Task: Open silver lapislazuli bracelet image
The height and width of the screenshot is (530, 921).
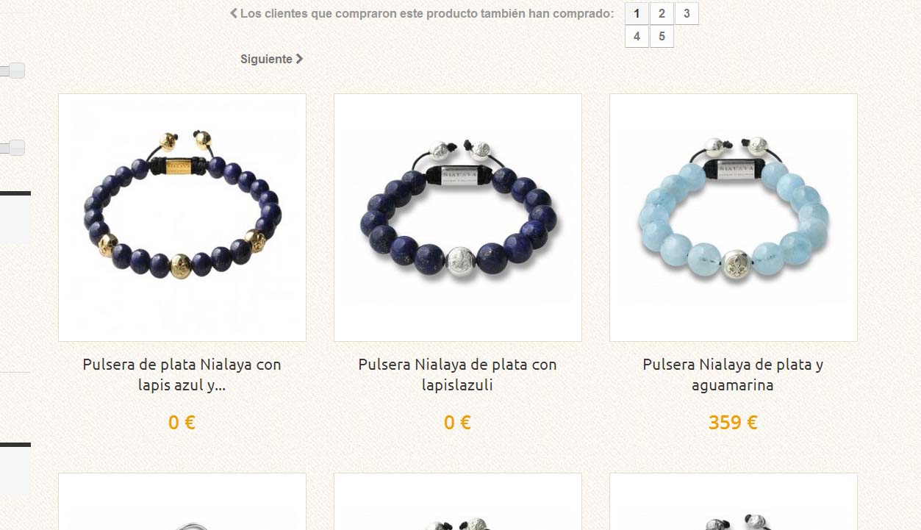Action: pos(458,218)
